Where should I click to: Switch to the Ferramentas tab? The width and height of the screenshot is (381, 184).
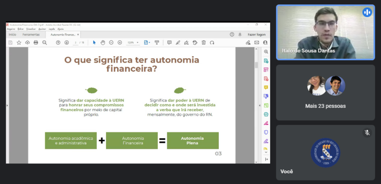pyautogui.click(x=31, y=35)
